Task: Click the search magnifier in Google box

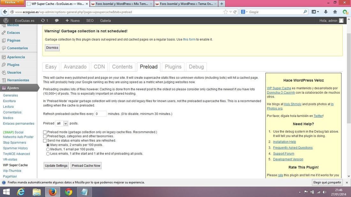Action: pyautogui.click(x=305, y=11)
